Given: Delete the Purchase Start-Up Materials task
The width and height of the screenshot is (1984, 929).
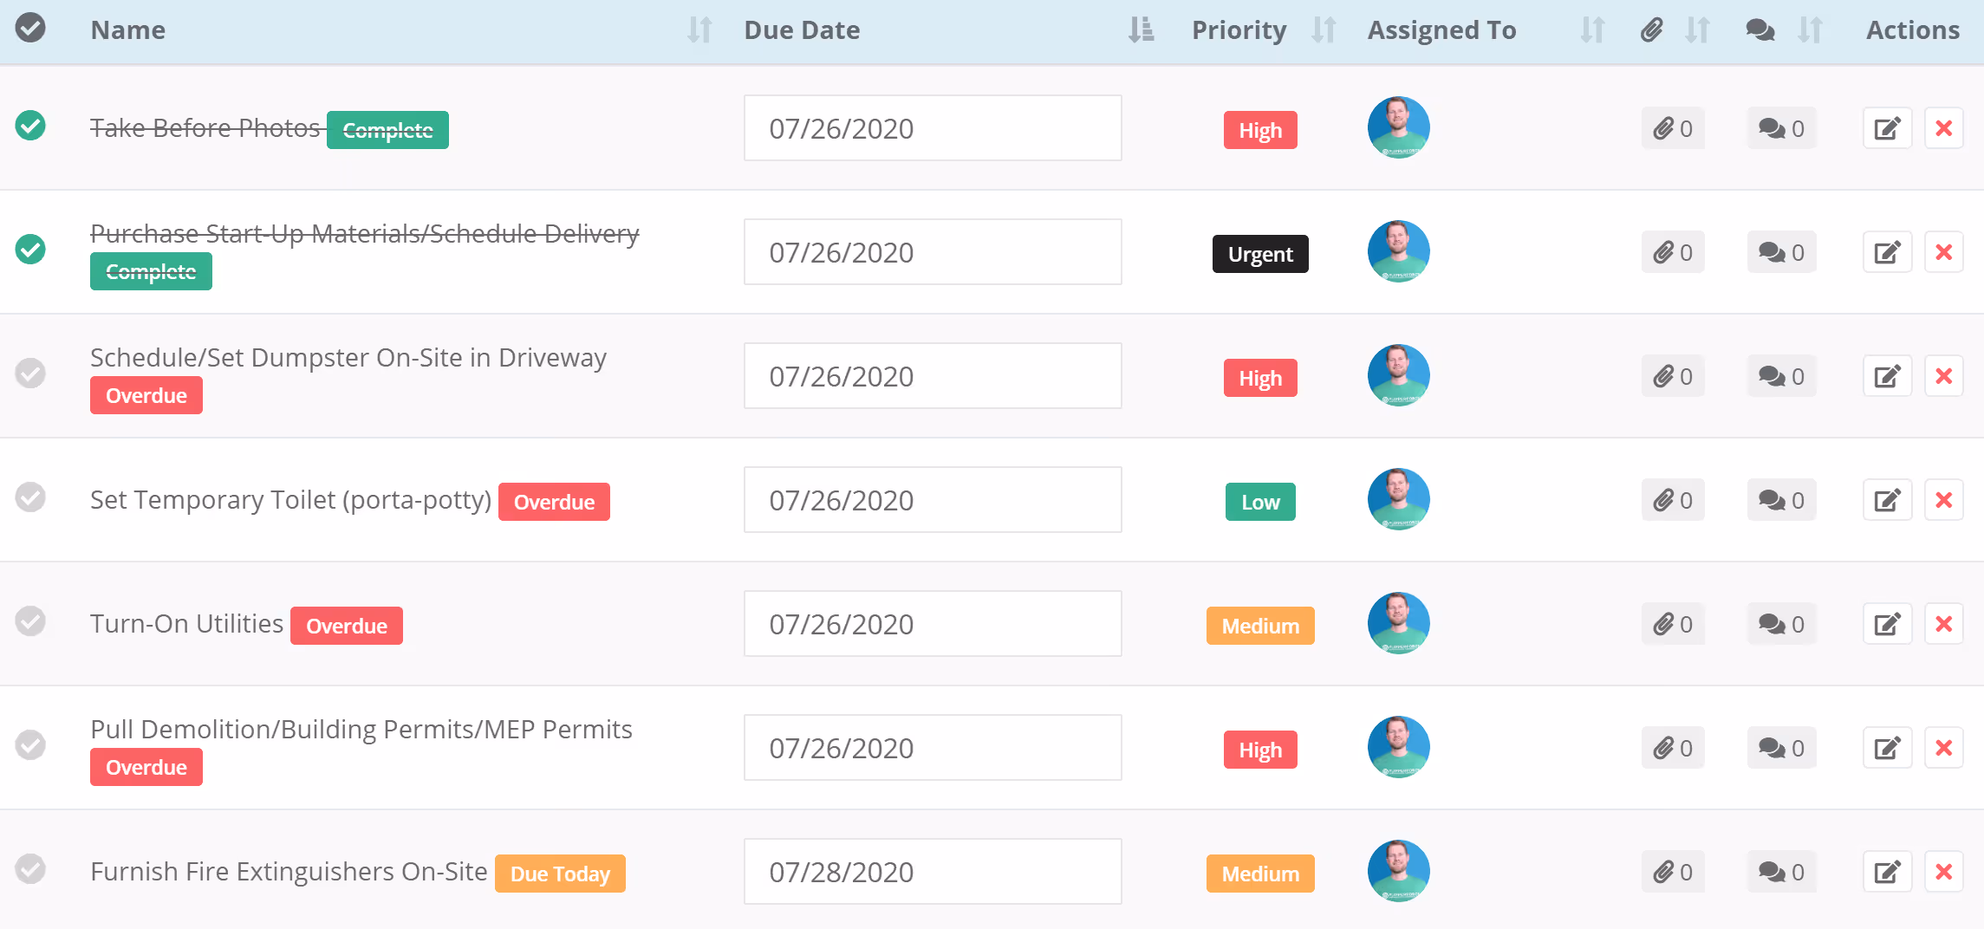Looking at the screenshot, I should click(1943, 252).
